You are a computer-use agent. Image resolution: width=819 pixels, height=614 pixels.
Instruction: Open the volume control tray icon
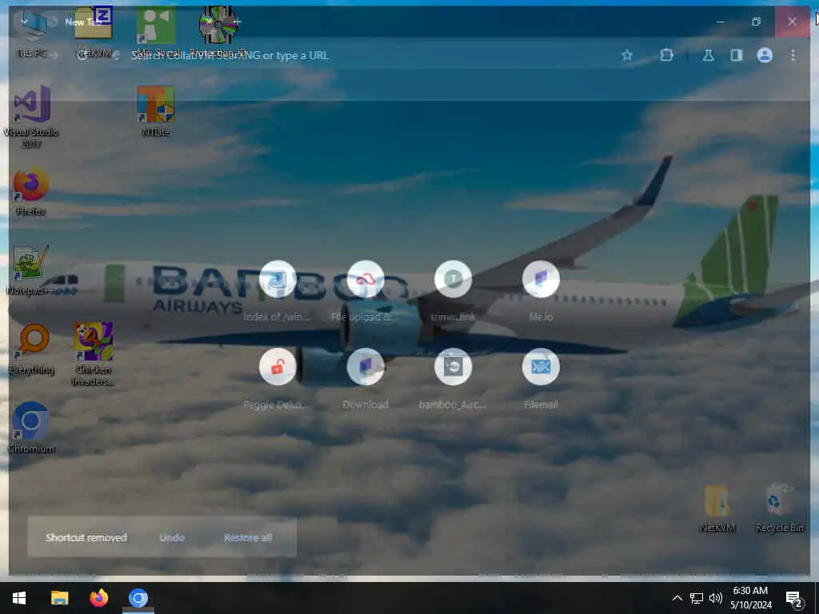[716, 598]
